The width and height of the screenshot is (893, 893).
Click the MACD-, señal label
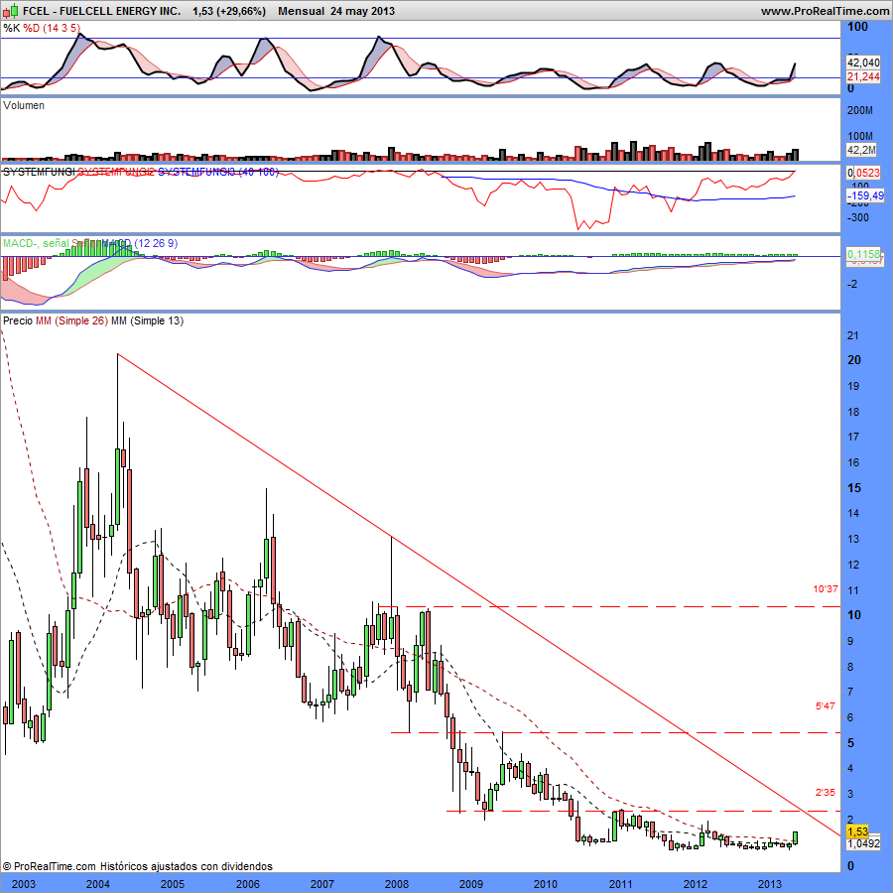click(36, 243)
